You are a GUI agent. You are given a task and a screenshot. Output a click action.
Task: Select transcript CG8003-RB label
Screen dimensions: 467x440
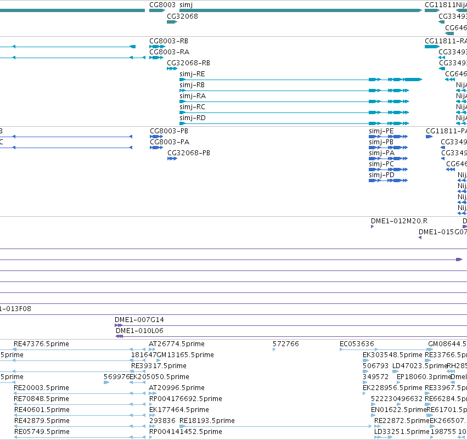[168, 41]
